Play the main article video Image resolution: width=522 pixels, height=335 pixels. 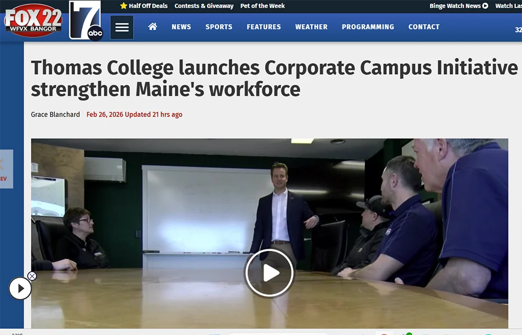[269, 273]
